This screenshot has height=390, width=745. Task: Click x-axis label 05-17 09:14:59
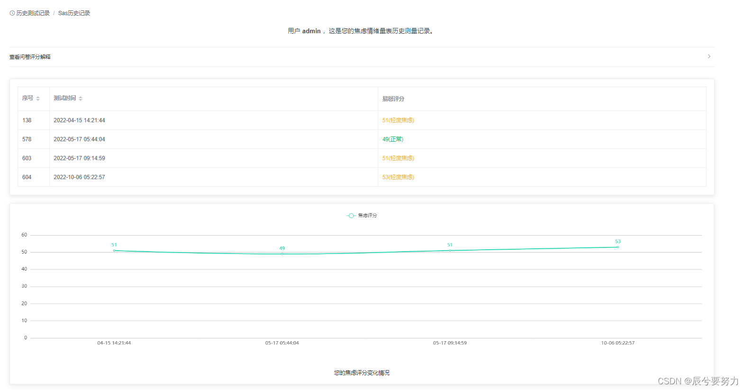[450, 343]
